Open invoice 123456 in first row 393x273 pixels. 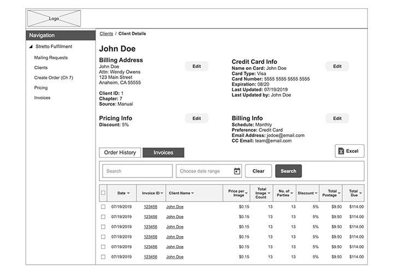click(151, 207)
